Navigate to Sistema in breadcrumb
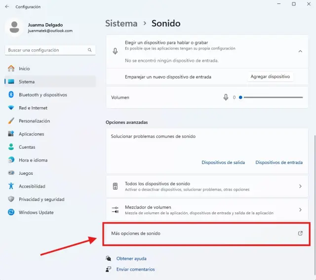 [x=121, y=23]
